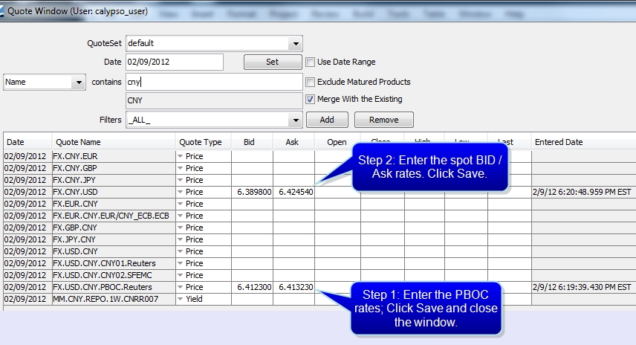Click the Bid column header
Image resolution: width=636 pixels, height=345 pixels.
click(251, 142)
